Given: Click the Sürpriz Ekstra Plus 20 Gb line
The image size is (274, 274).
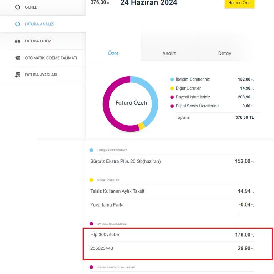Looking at the screenshot, I should (x=172, y=161).
